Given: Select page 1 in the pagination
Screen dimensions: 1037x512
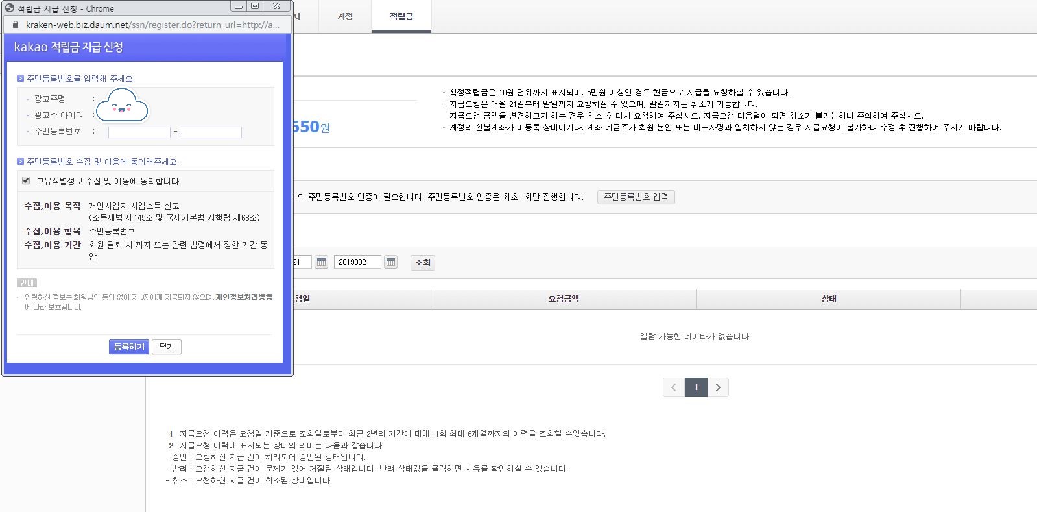Looking at the screenshot, I should 696,387.
